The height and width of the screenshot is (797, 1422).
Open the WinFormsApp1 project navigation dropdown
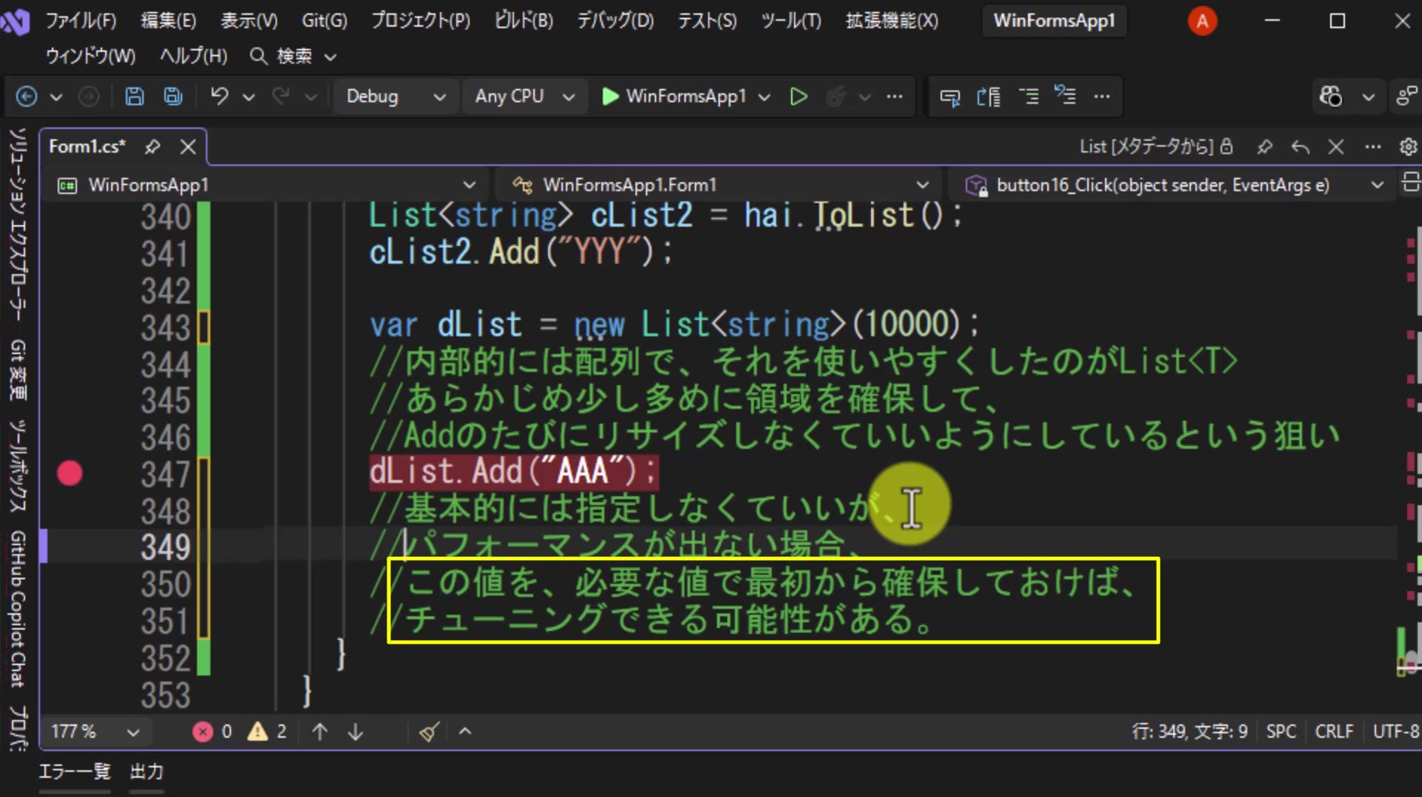pos(267,184)
